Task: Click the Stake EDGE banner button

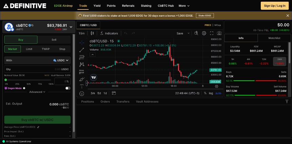Action: tap(205, 16)
